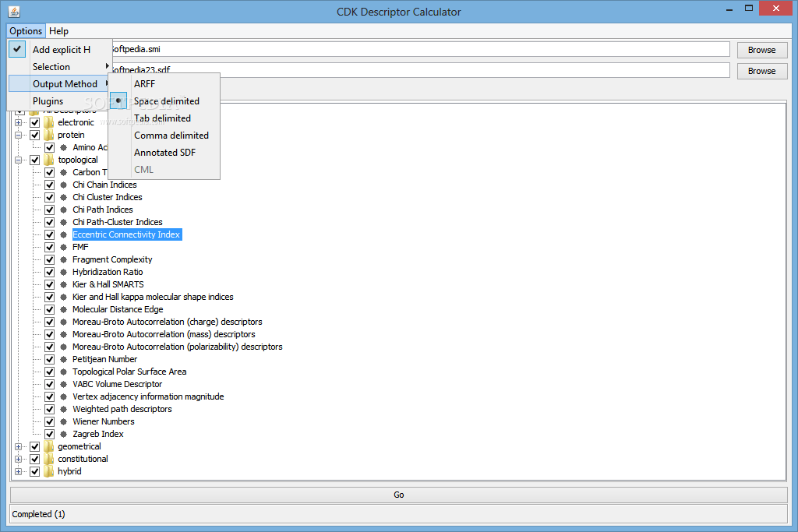Click the output file path field with .sdf

click(420, 70)
